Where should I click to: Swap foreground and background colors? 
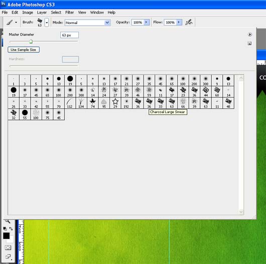11,228
